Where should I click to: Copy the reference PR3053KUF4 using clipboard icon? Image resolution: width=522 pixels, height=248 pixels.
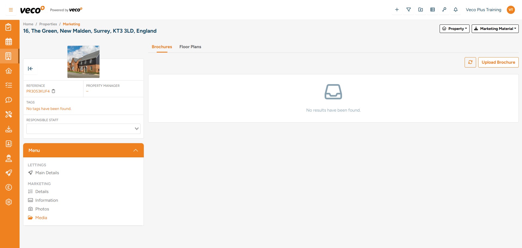54,91
